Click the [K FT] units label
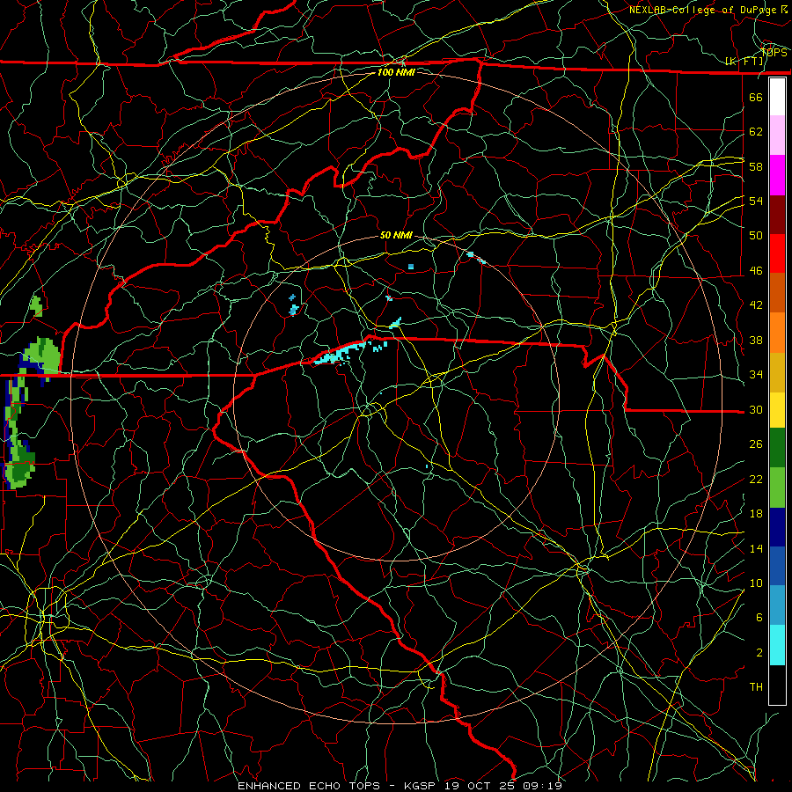This screenshot has height=792, width=792. point(744,62)
